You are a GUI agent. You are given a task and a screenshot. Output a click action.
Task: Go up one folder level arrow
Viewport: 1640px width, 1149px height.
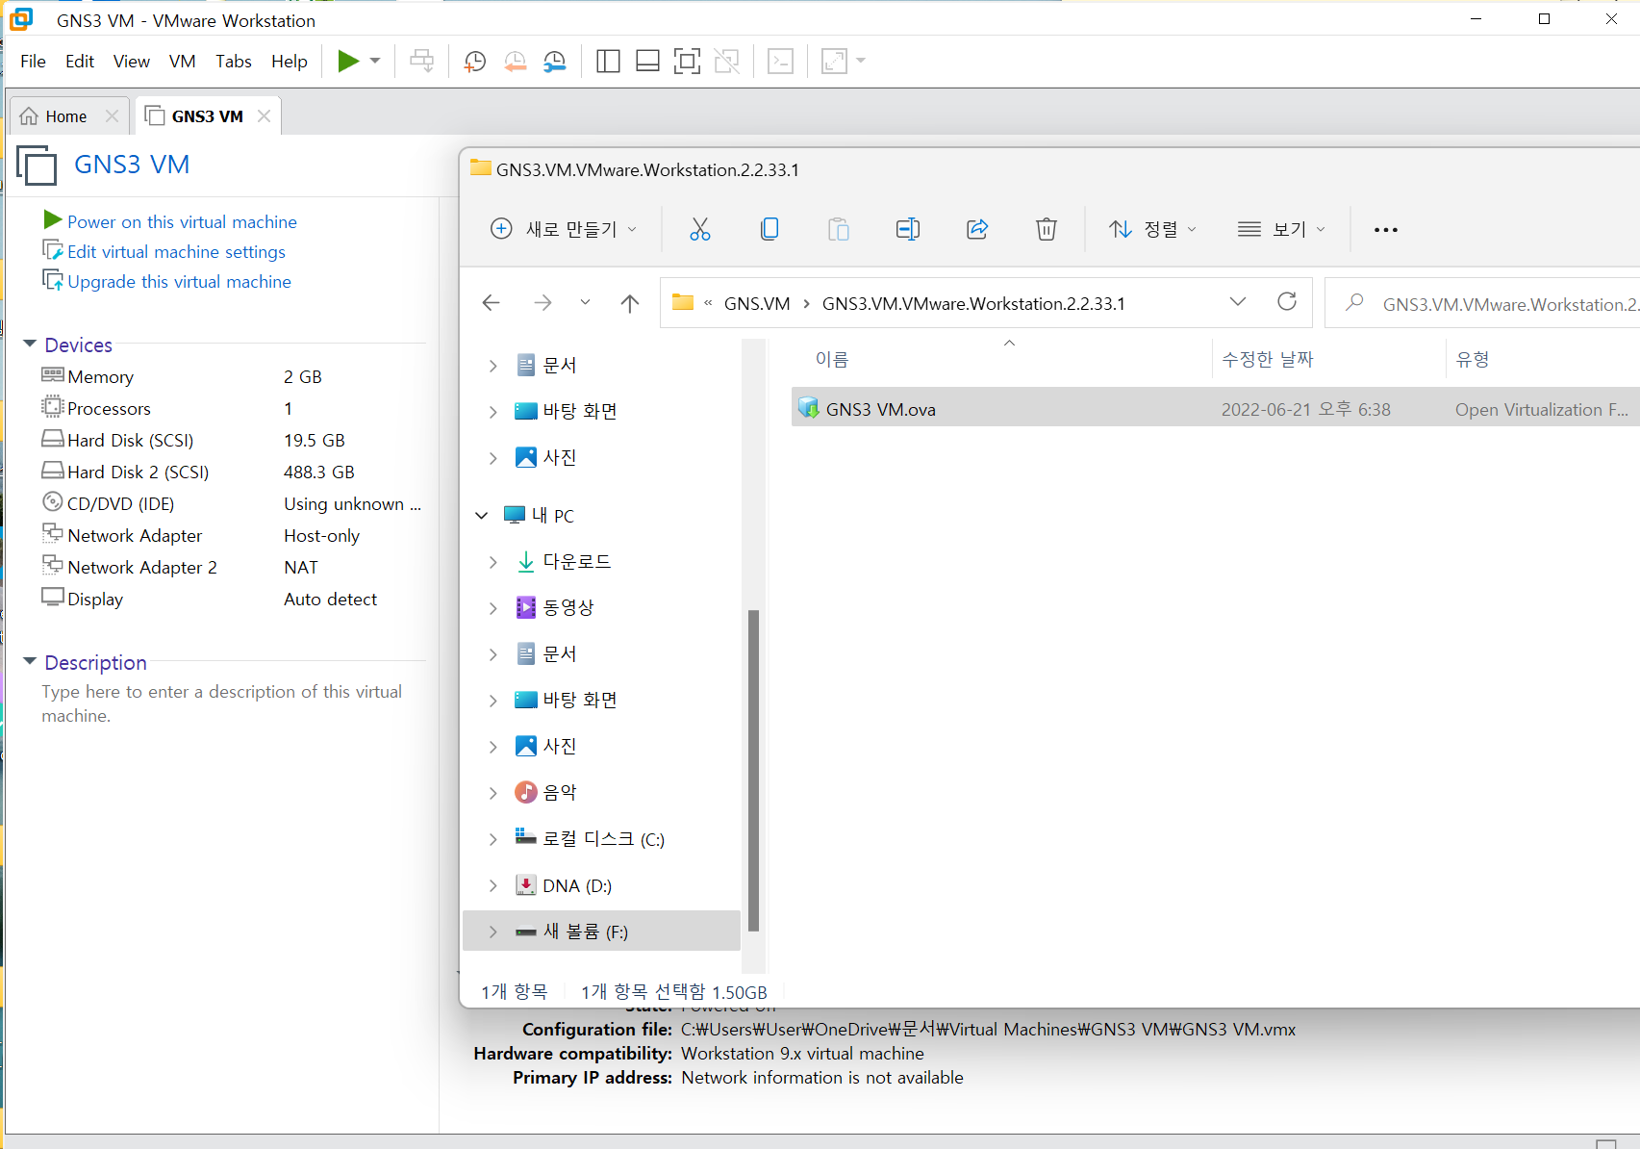630,303
